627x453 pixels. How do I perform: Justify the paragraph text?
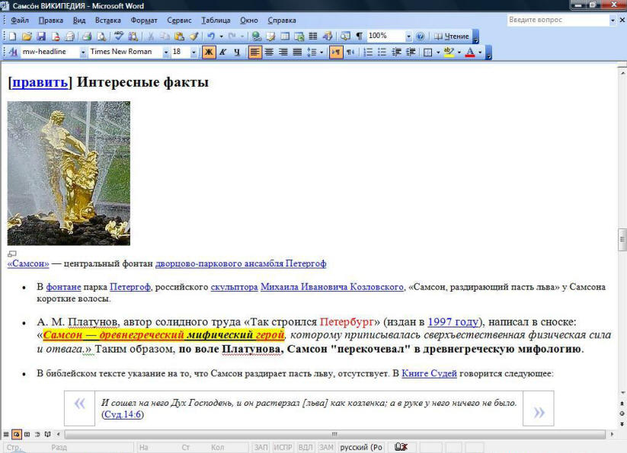[297, 53]
